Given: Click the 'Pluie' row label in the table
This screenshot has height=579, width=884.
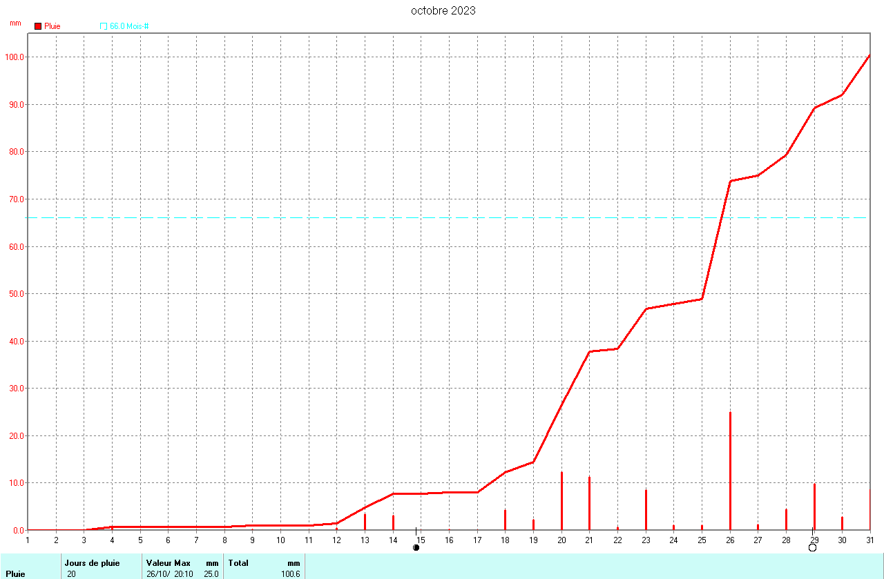Looking at the screenshot, I should coord(15,573).
